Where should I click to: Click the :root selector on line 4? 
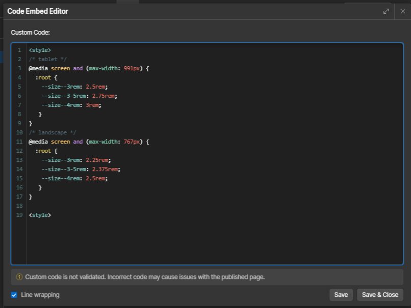point(43,77)
